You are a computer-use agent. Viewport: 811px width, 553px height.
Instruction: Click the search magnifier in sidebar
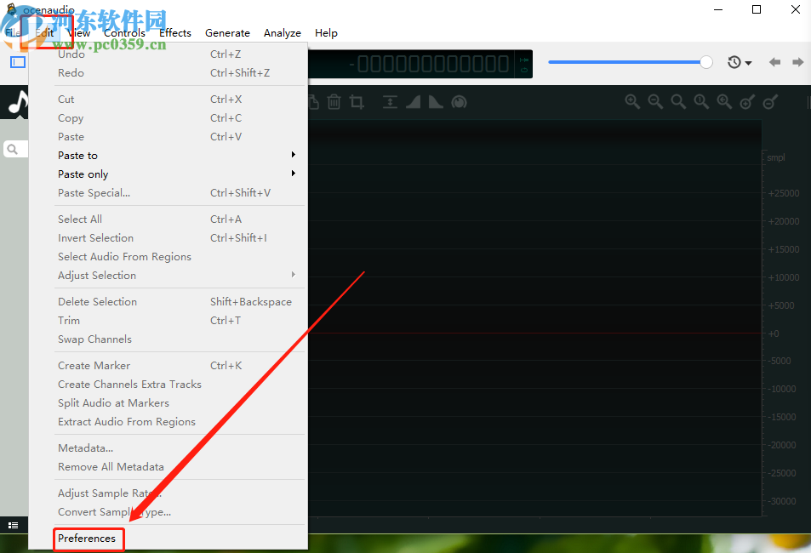click(13, 150)
